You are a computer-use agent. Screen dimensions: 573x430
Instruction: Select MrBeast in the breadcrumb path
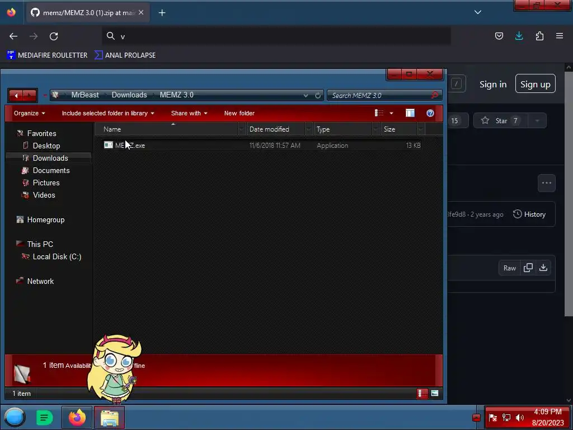(x=85, y=95)
